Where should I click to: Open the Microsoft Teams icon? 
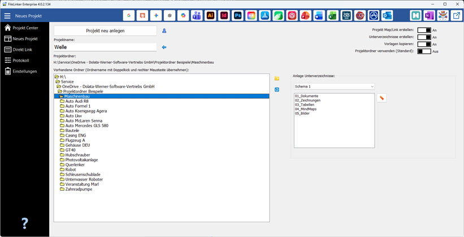(197, 16)
